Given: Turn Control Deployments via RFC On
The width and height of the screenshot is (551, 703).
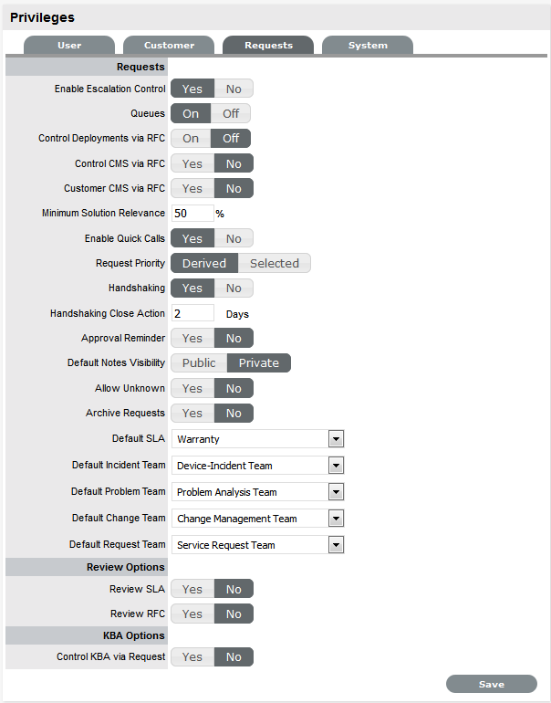Looking at the screenshot, I should click(191, 139).
